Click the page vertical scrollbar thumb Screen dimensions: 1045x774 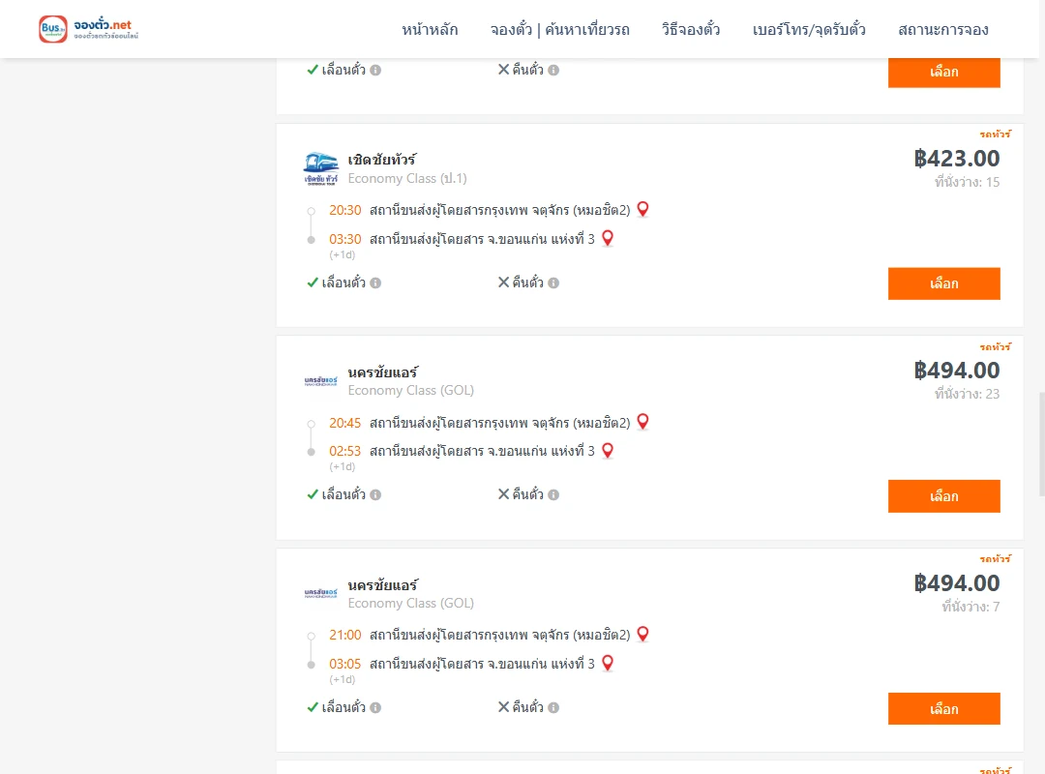(1042, 445)
